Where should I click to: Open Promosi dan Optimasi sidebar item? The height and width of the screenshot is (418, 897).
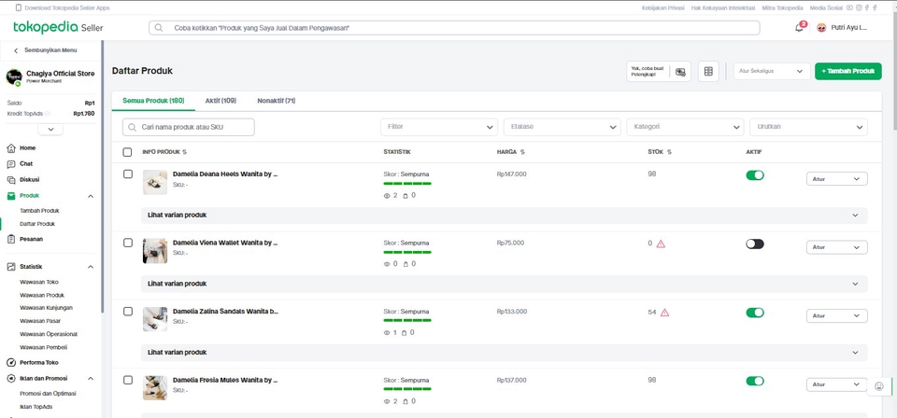[48, 394]
